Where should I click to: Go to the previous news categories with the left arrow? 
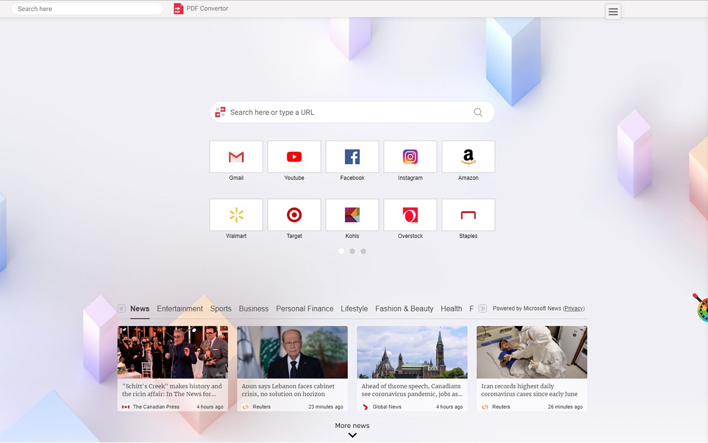tap(122, 308)
